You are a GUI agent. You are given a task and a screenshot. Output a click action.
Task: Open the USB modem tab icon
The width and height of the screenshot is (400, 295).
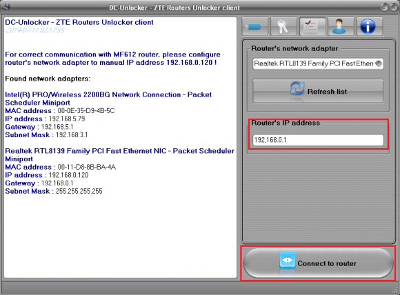point(255,26)
